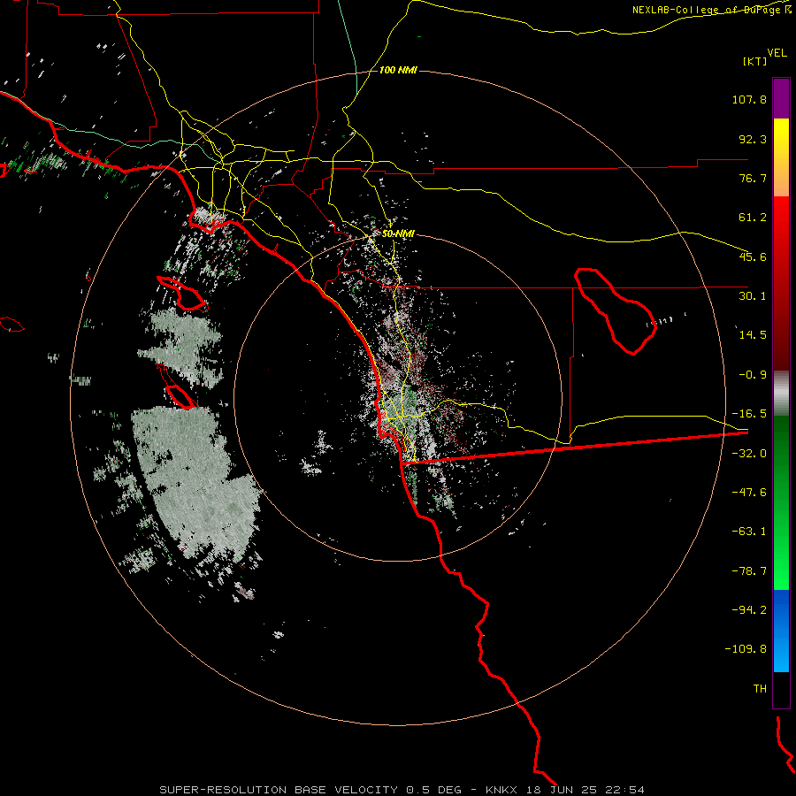The image size is (796, 796).
Task: Click the 30.1 velocity scale value
Action: pos(753,296)
